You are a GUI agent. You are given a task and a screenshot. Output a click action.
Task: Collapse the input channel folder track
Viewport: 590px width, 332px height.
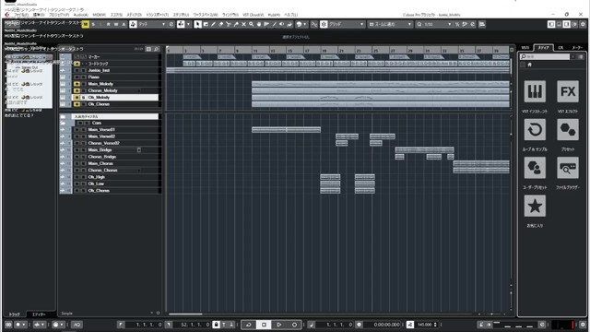[63, 117]
